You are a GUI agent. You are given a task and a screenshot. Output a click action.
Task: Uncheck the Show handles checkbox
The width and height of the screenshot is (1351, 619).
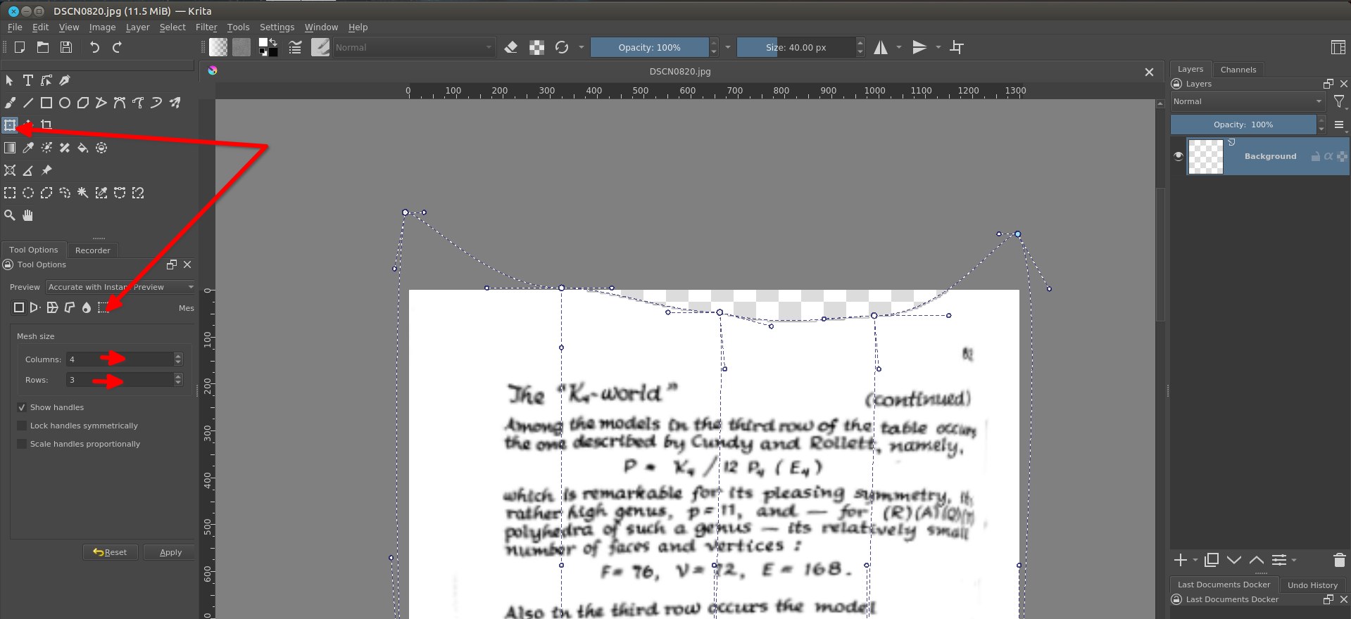tap(22, 407)
